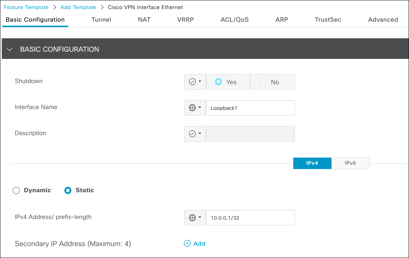This screenshot has width=409, height=258.
Task: Open the Feature Template breadcrumb link
Action: pos(26,7)
